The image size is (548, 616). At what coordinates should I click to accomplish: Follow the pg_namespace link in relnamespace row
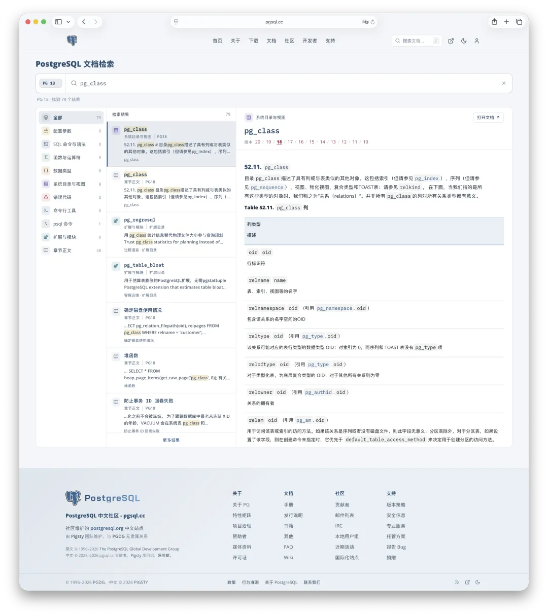tap(334, 308)
